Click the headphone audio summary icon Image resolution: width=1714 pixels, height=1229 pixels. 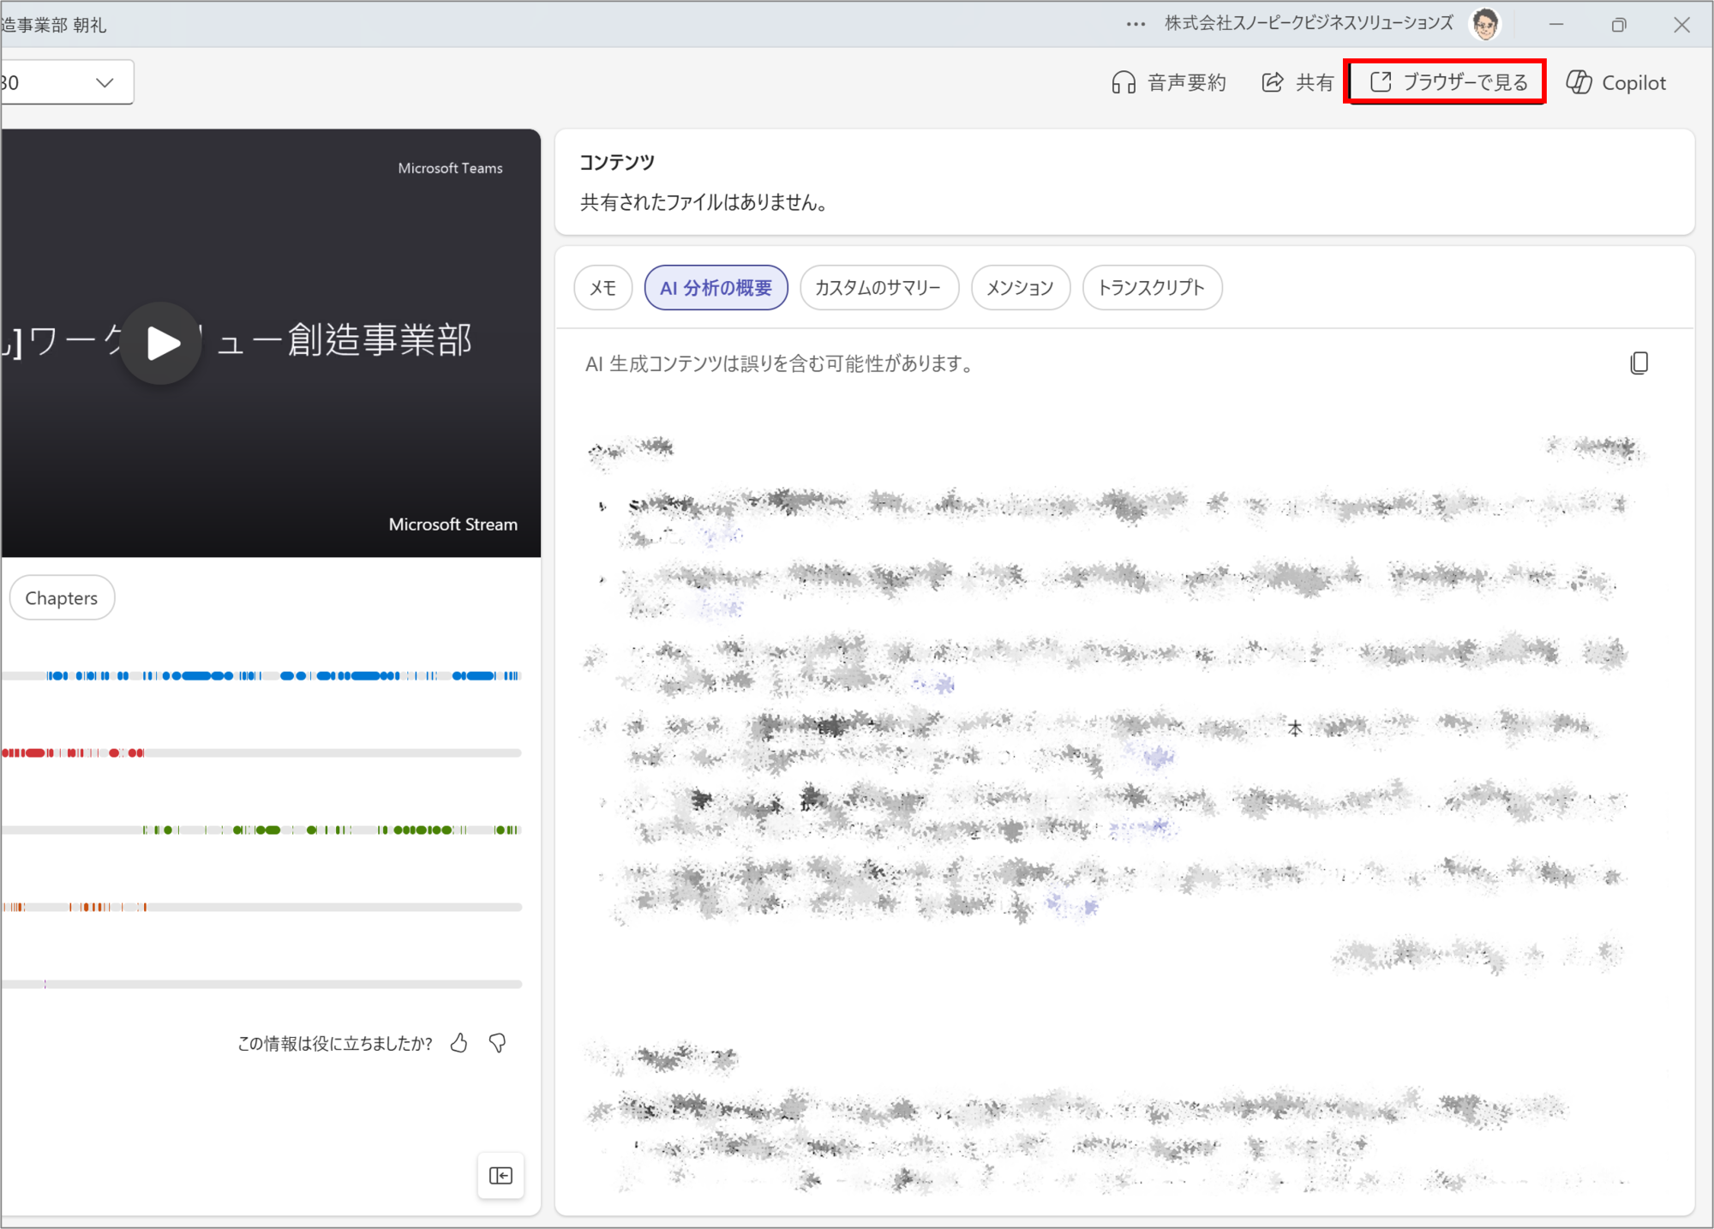[x=1124, y=82]
